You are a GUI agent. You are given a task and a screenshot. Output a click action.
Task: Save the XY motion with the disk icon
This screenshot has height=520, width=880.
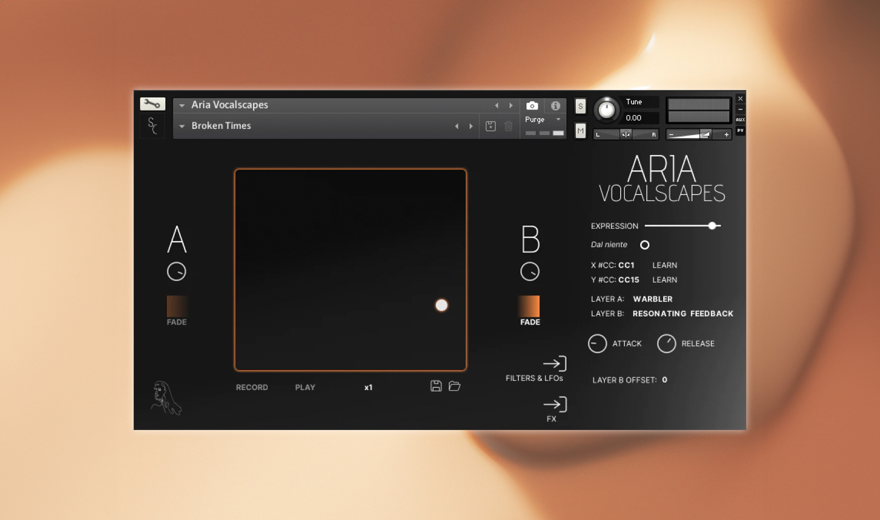[x=437, y=386]
